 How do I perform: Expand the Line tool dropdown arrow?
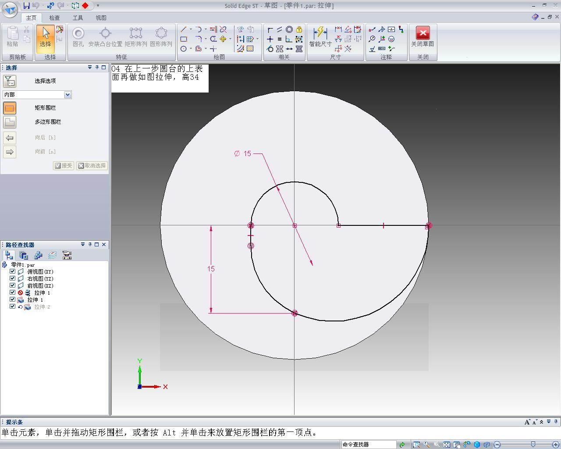tap(191, 29)
